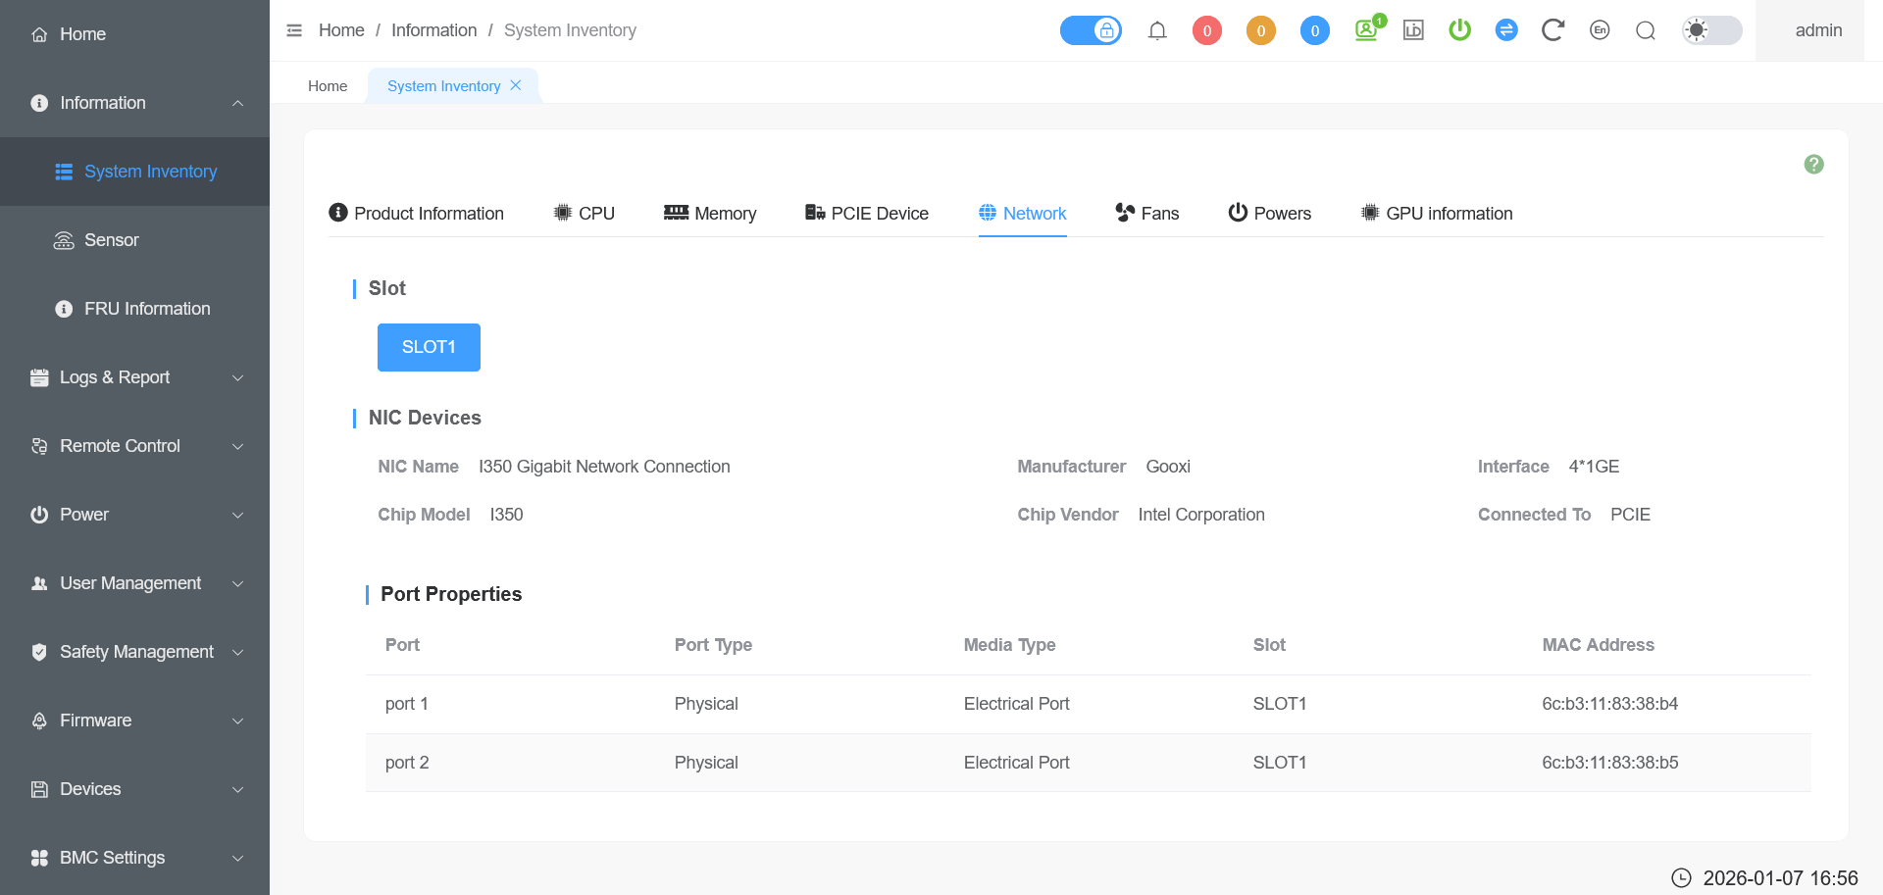Close the System Inventory page tab
Screen dimensions: 1883x895
[x=516, y=85]
